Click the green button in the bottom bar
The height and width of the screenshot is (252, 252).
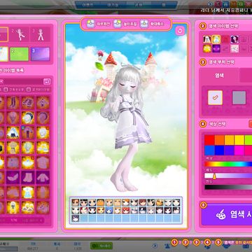pos(101,246)
